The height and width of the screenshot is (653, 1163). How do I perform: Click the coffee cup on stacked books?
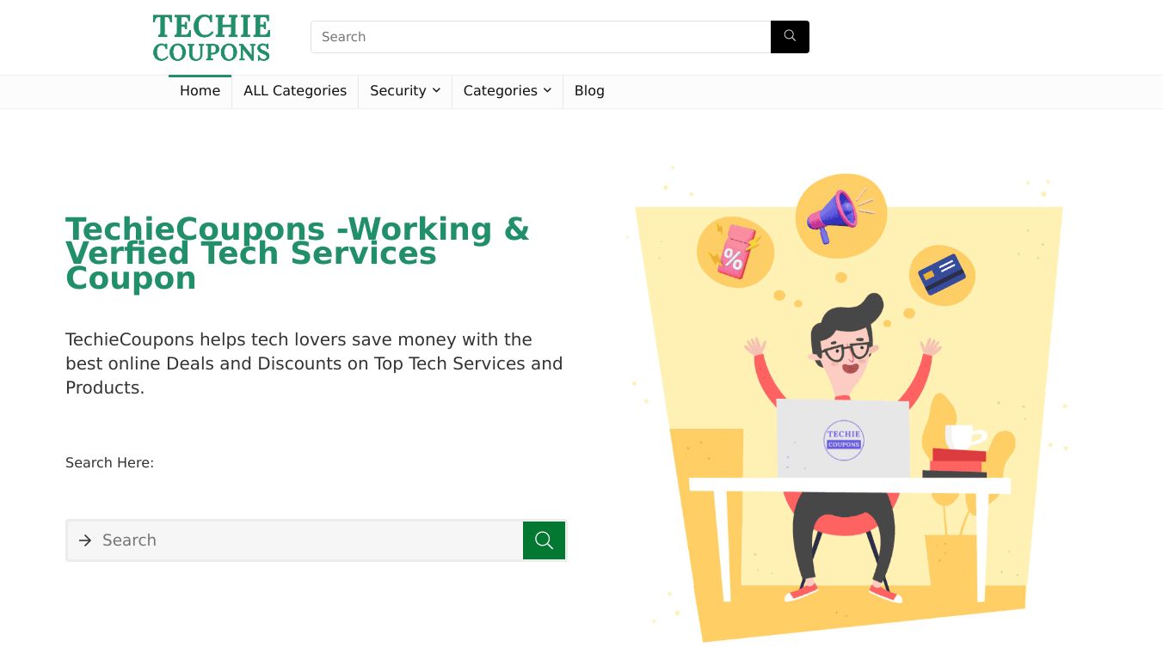(x=963, y=436)
